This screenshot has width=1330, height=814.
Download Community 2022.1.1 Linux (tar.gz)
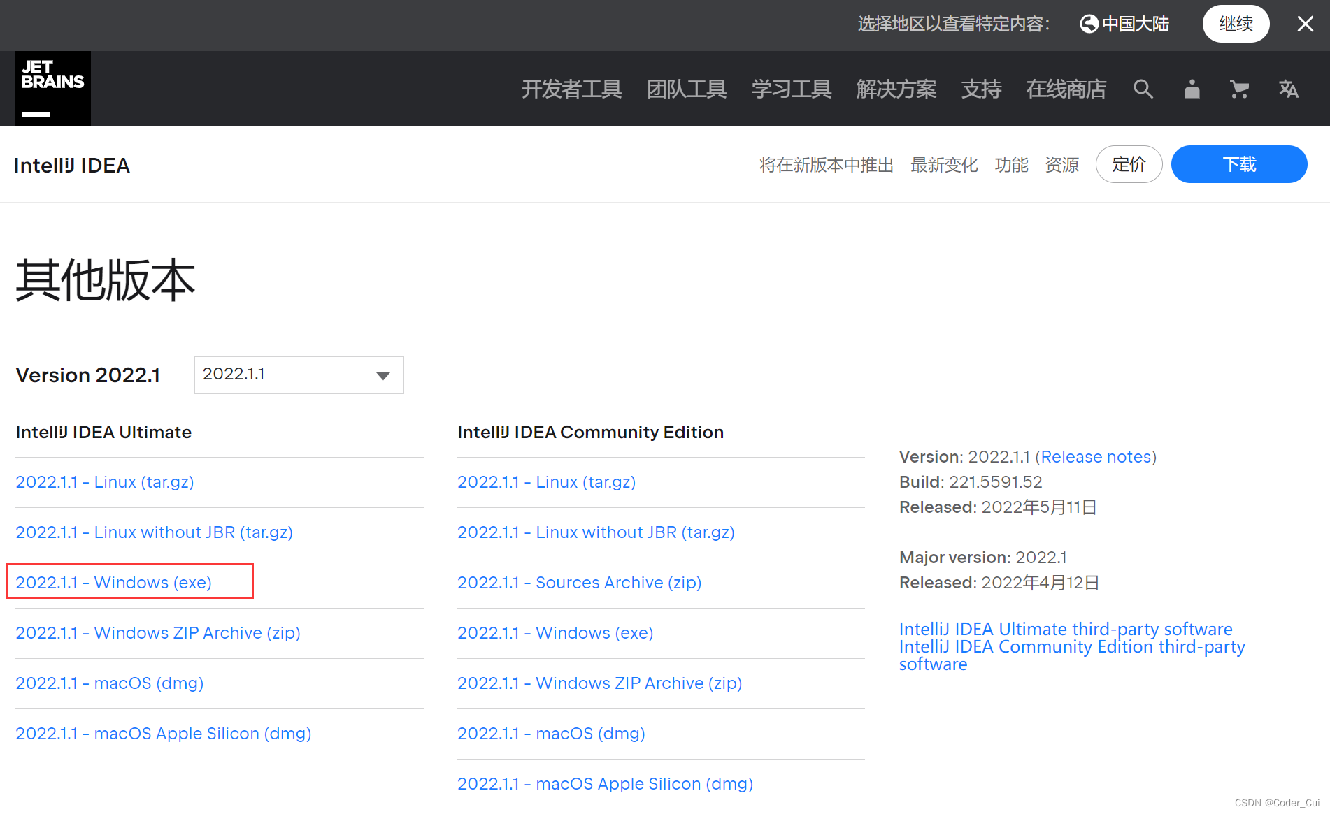pyautogui.click(x=546, y=482)
